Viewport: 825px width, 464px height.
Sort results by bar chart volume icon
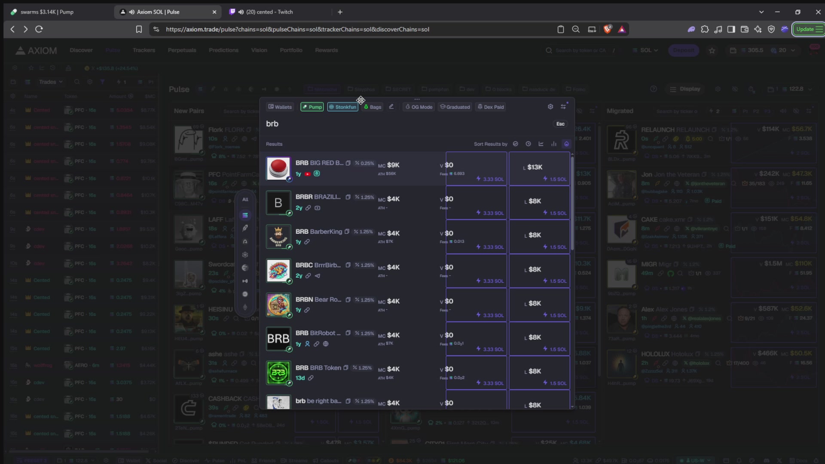pyautogui.click(x=553, y=144)
